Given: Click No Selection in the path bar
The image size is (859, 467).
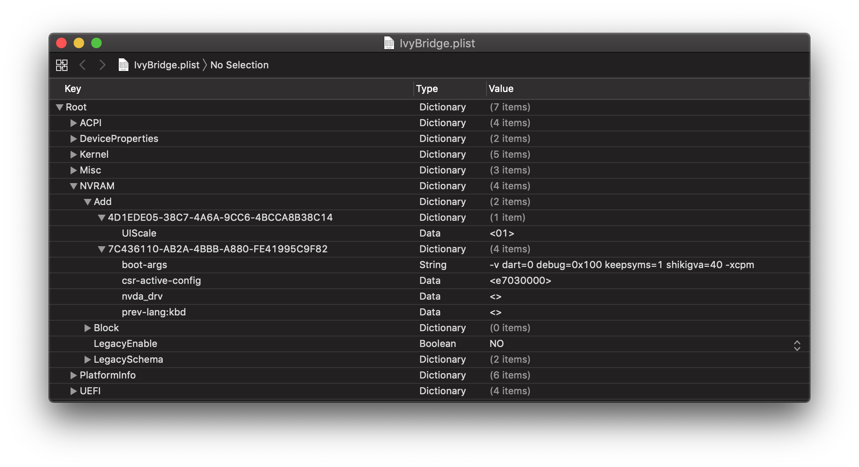Looking at the screenshot, I should (x=239, y=65).
